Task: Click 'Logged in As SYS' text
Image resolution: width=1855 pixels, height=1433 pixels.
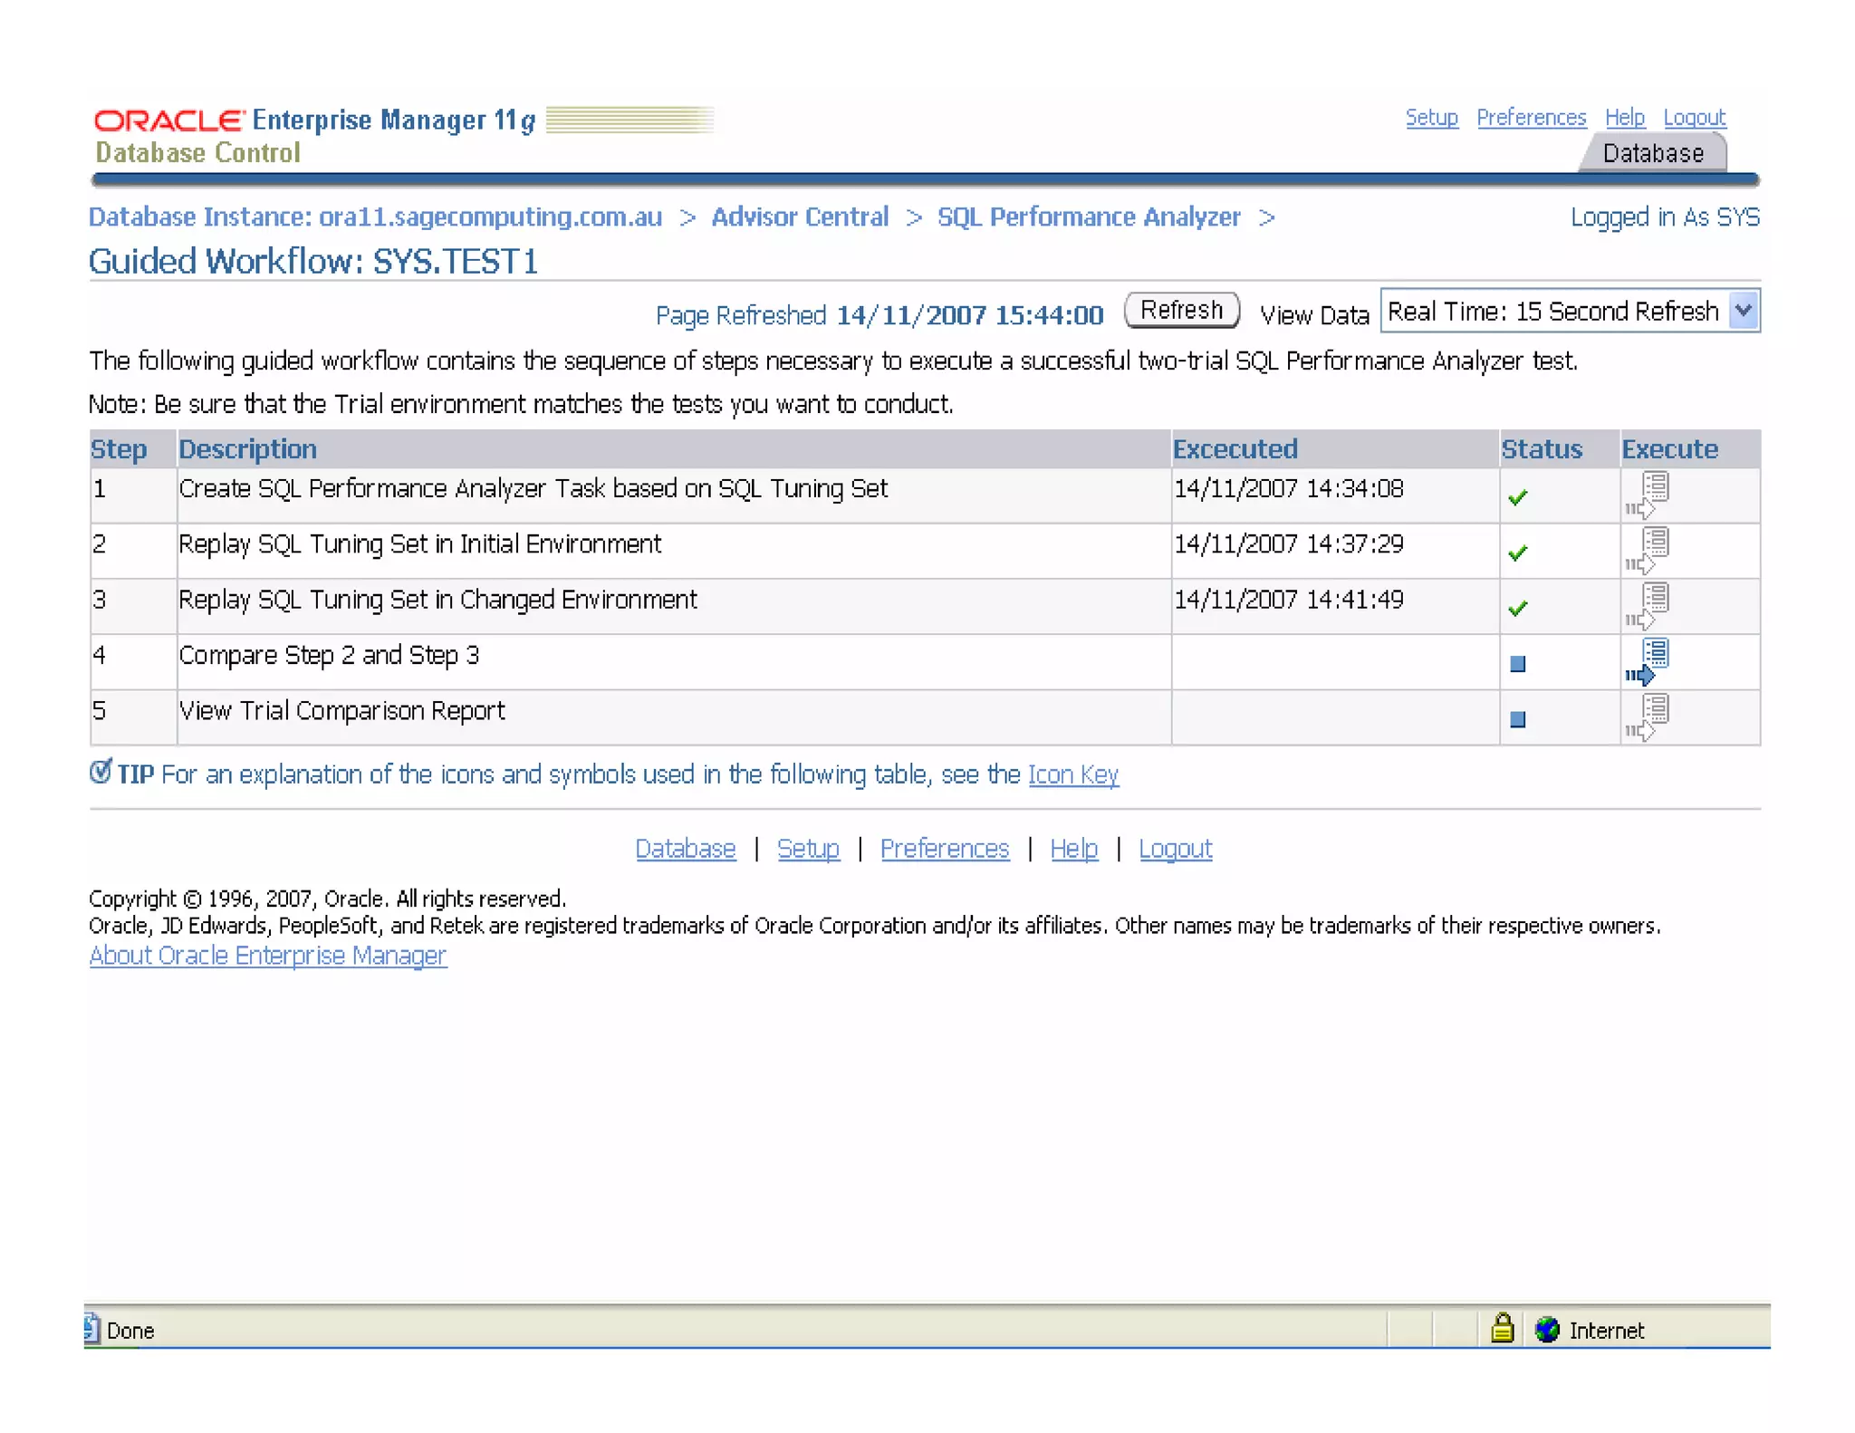Action: (x=1665, y=217)
